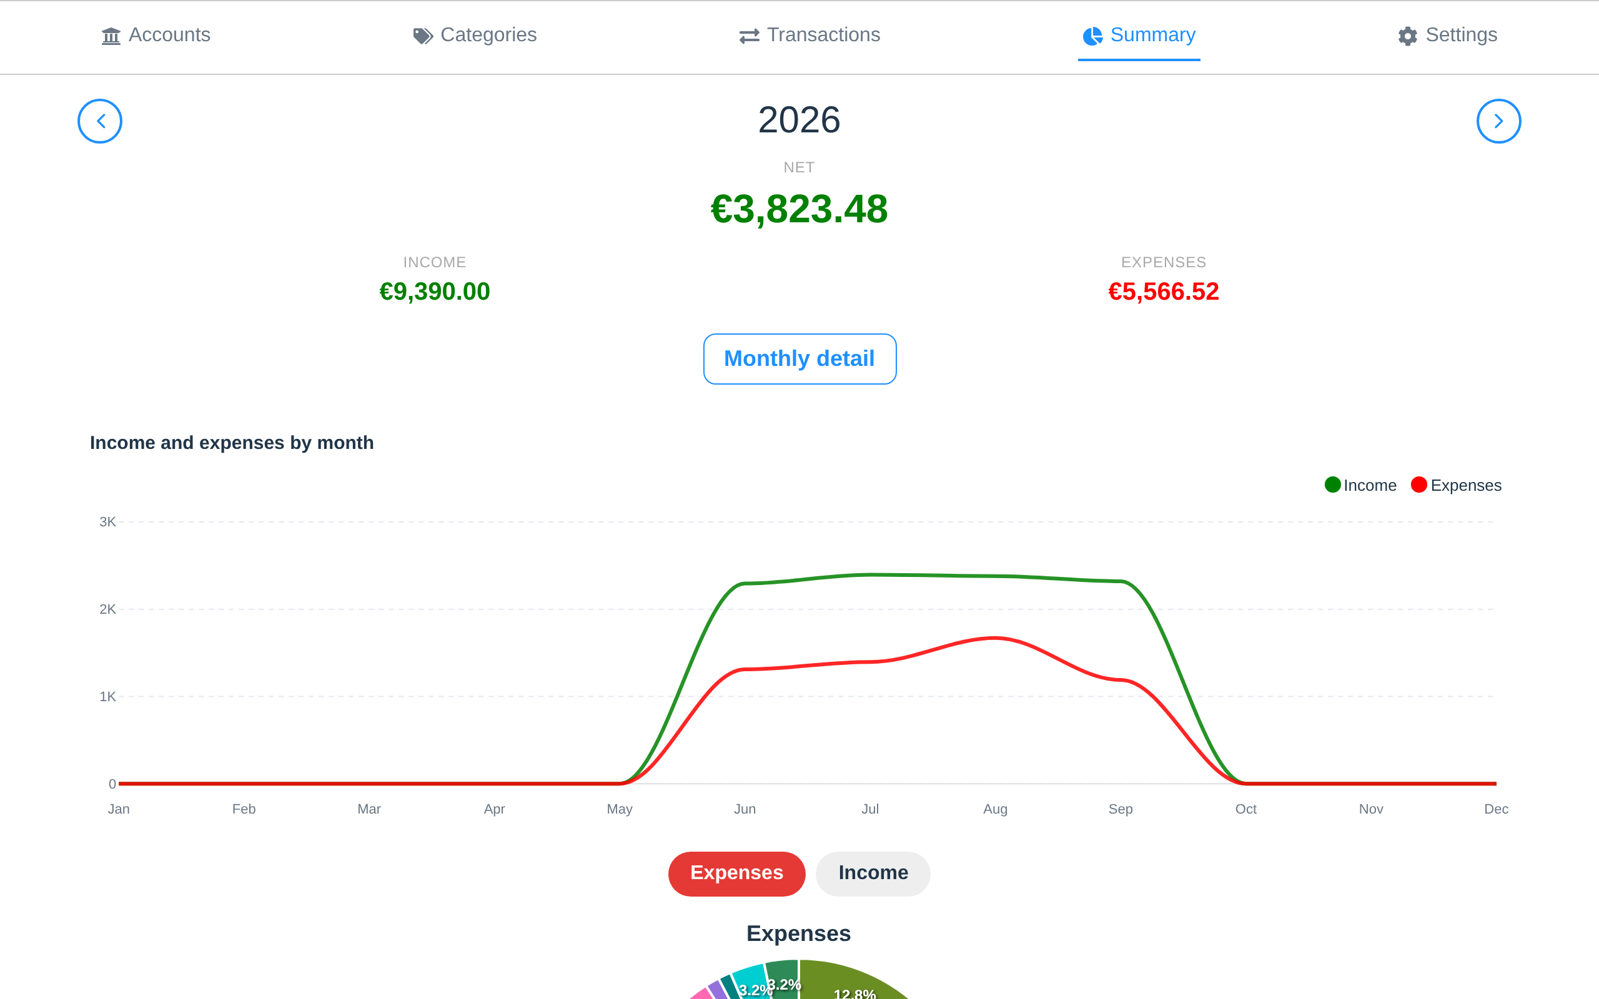The image size is (1599, 999).
Task: Click the Settings gear icon
Action: coord(1408,36)
